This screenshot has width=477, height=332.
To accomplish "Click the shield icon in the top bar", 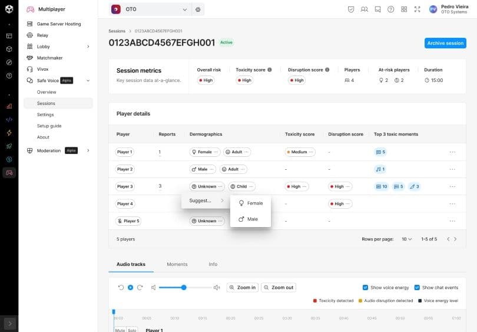I will (x=351, y=9).
